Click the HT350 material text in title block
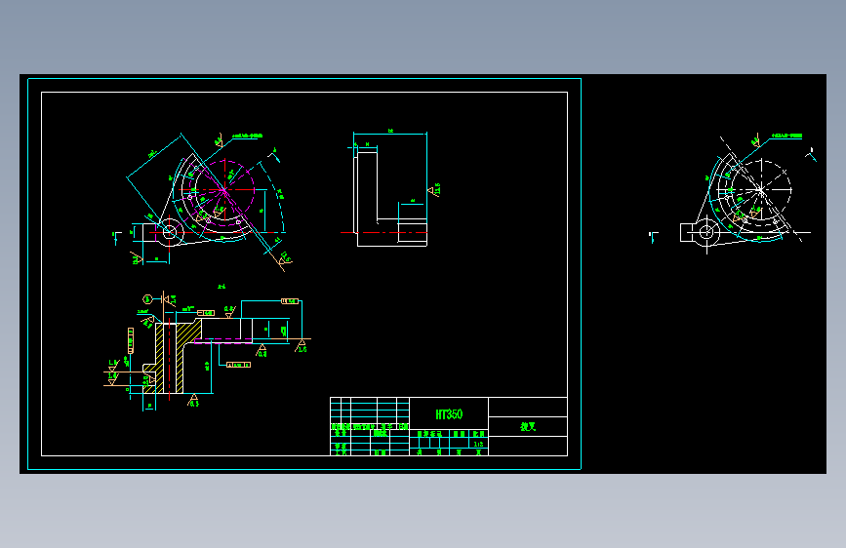The height and width of the screenshot is (548, 846). [x=449, y=414]
